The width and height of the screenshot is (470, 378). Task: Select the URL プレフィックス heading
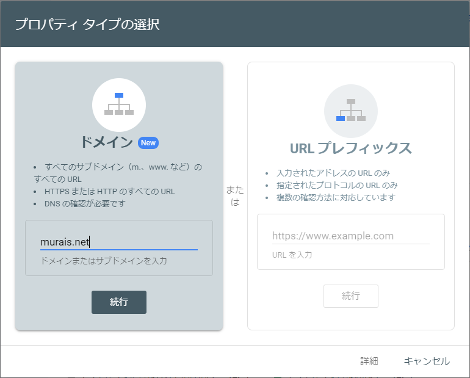pyautogui.click(x=350, y=148)
